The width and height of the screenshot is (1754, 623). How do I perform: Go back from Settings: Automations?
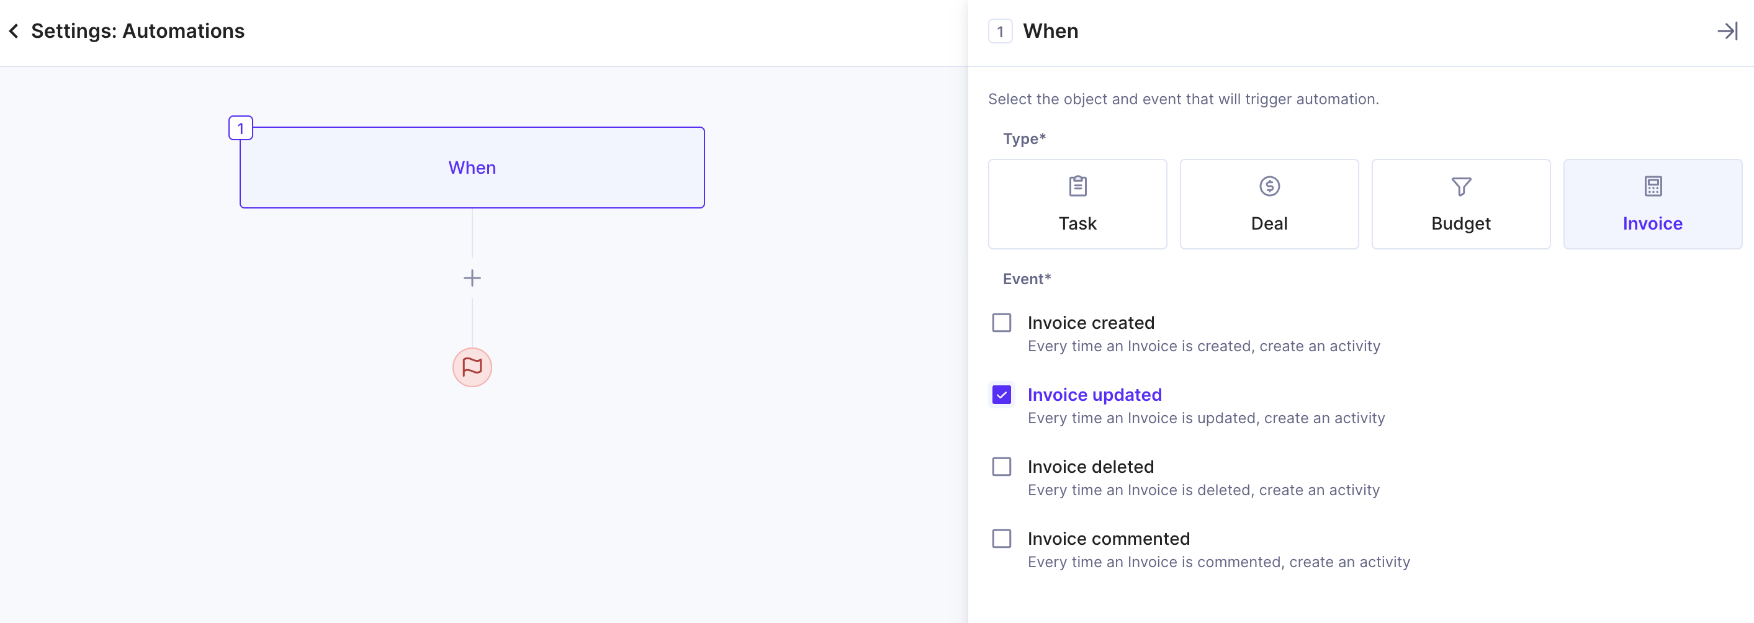(x=14, y=31)
